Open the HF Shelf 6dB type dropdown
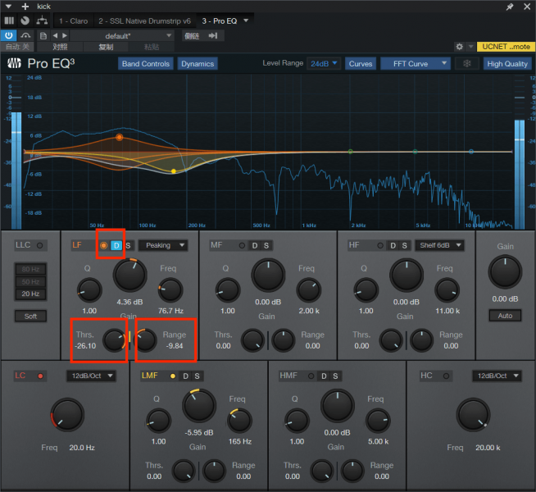 pyautogui.click(x=439, y=245)
